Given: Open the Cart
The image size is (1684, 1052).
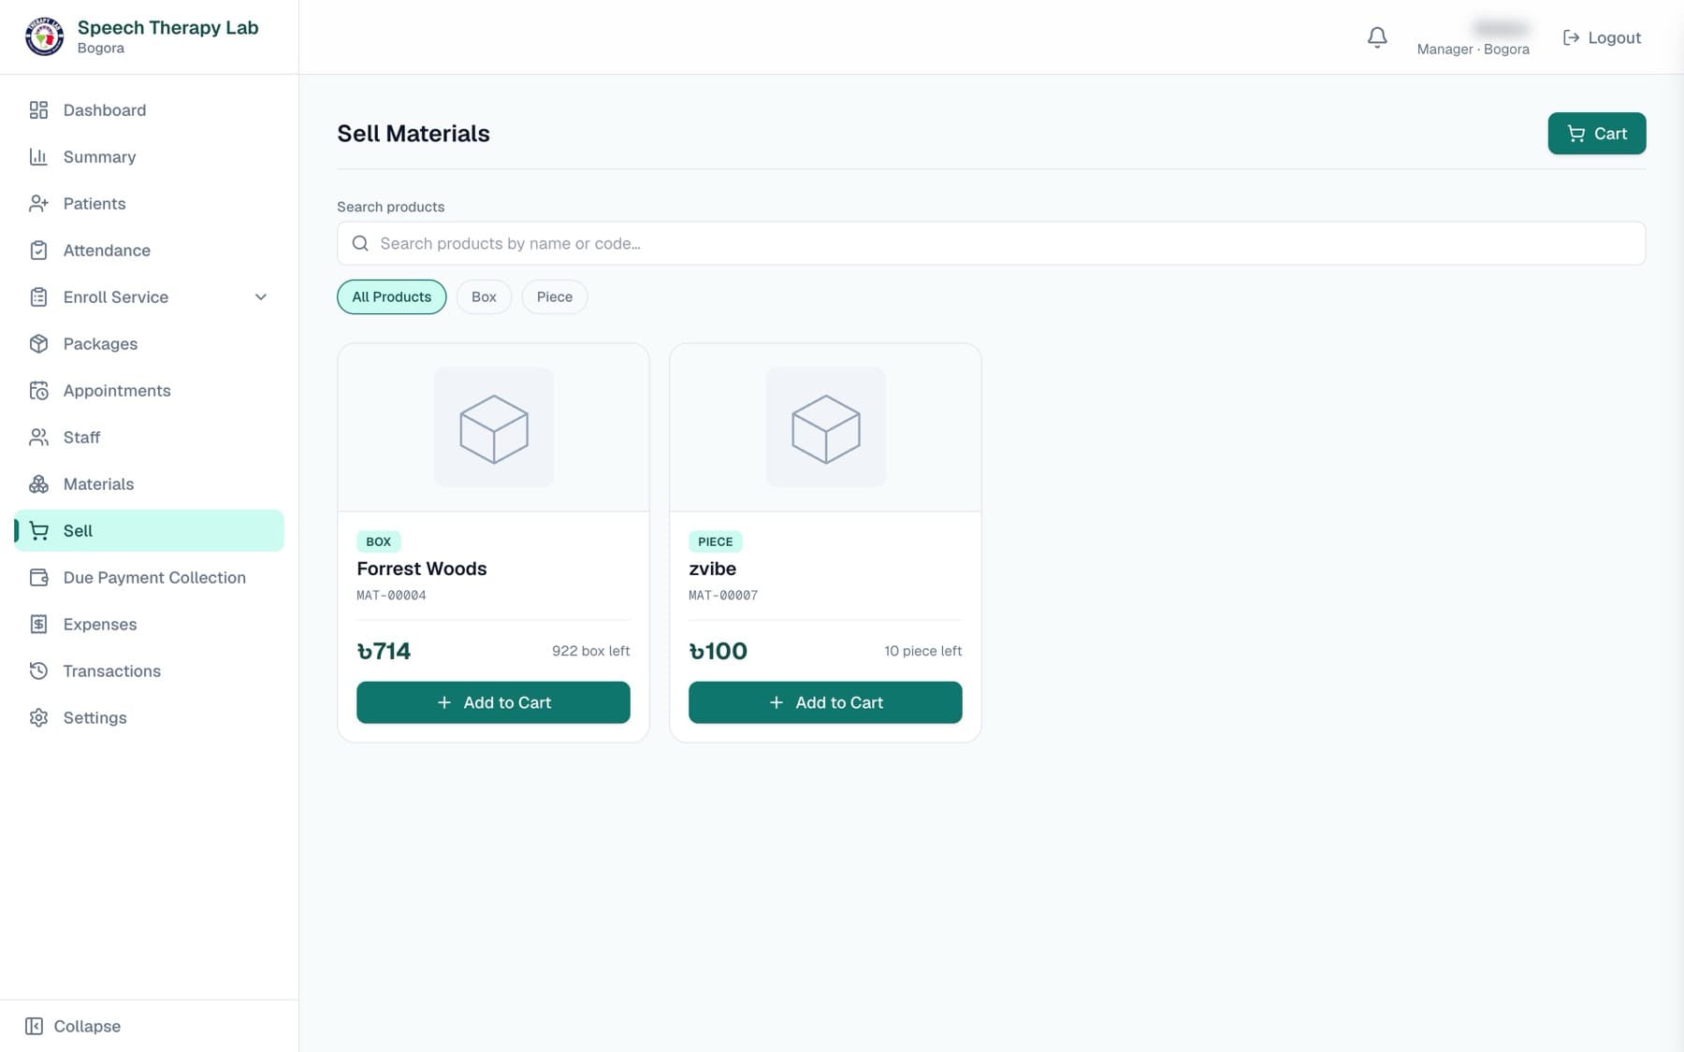Looking at the screenshot, I should pos(1596,134).
